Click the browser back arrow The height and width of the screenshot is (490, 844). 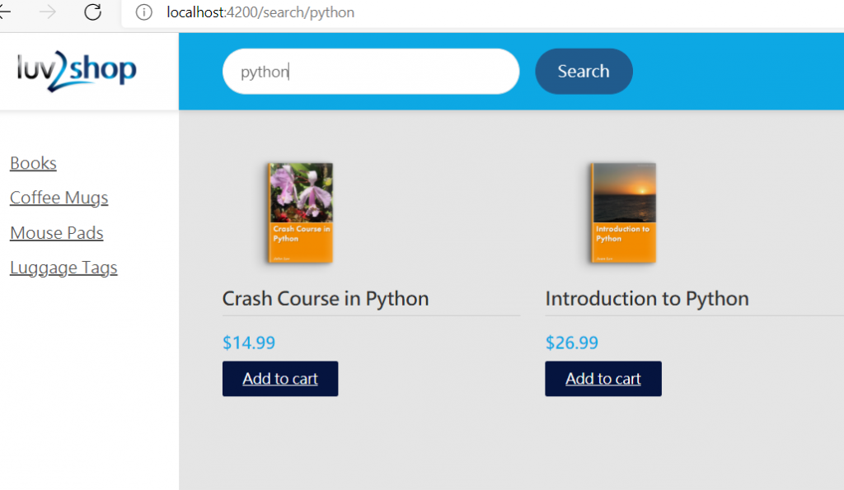tap(5, 12)
